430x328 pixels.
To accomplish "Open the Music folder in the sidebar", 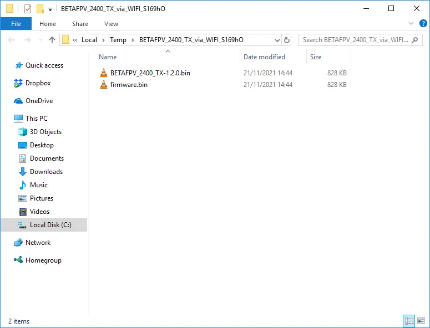I will coord(39,185).
